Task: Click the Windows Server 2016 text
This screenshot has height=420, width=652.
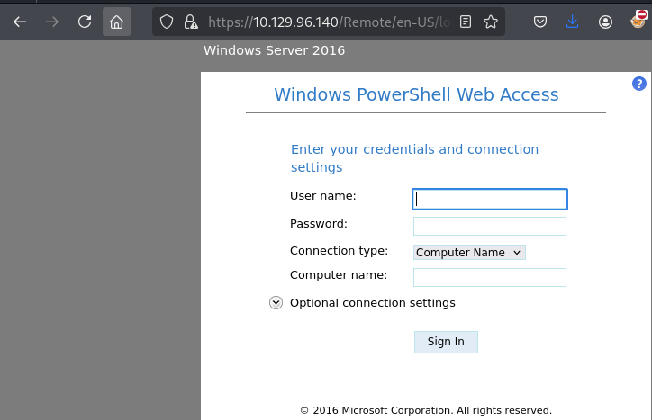Action: click(274, 50)
